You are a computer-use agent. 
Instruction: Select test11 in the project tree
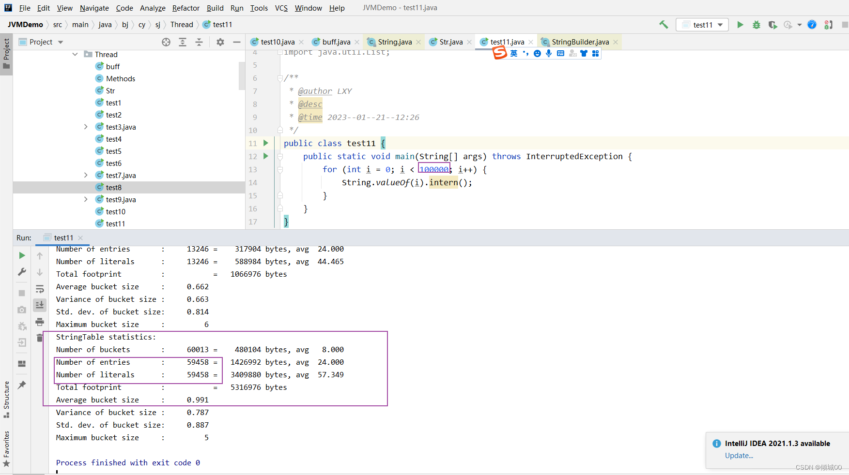pos(115,223)
